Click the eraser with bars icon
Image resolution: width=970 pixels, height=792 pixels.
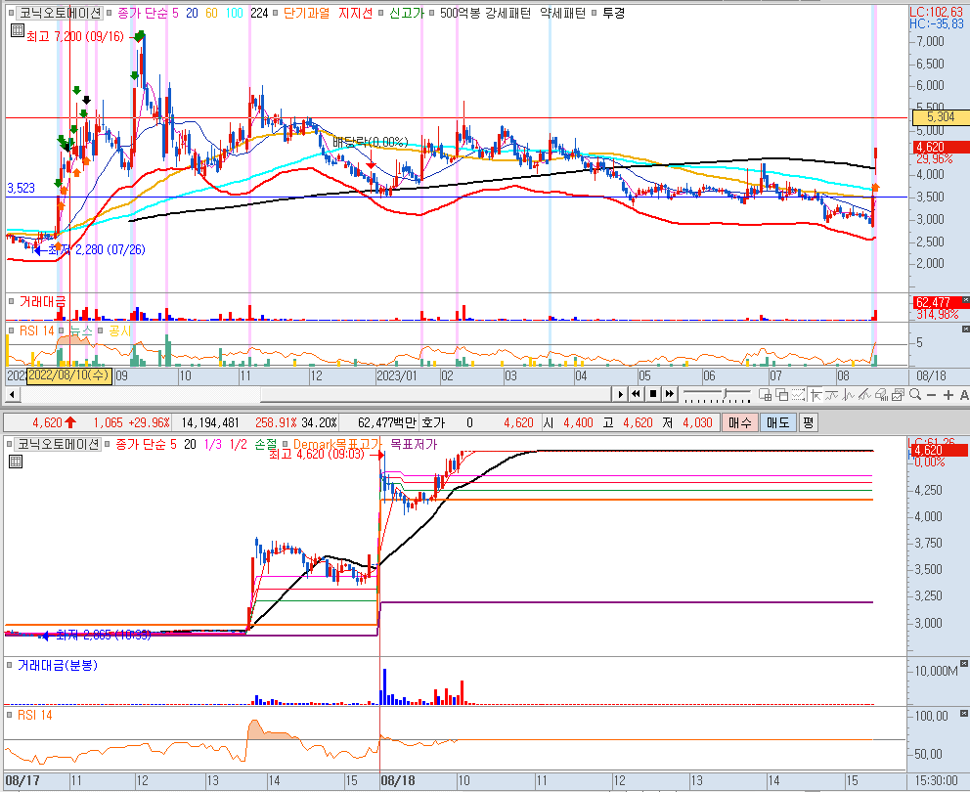[882, 394]
